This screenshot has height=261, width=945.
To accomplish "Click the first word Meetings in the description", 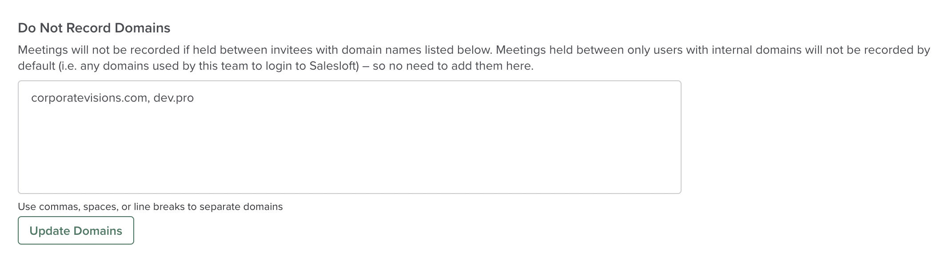I will coord(43,50).
